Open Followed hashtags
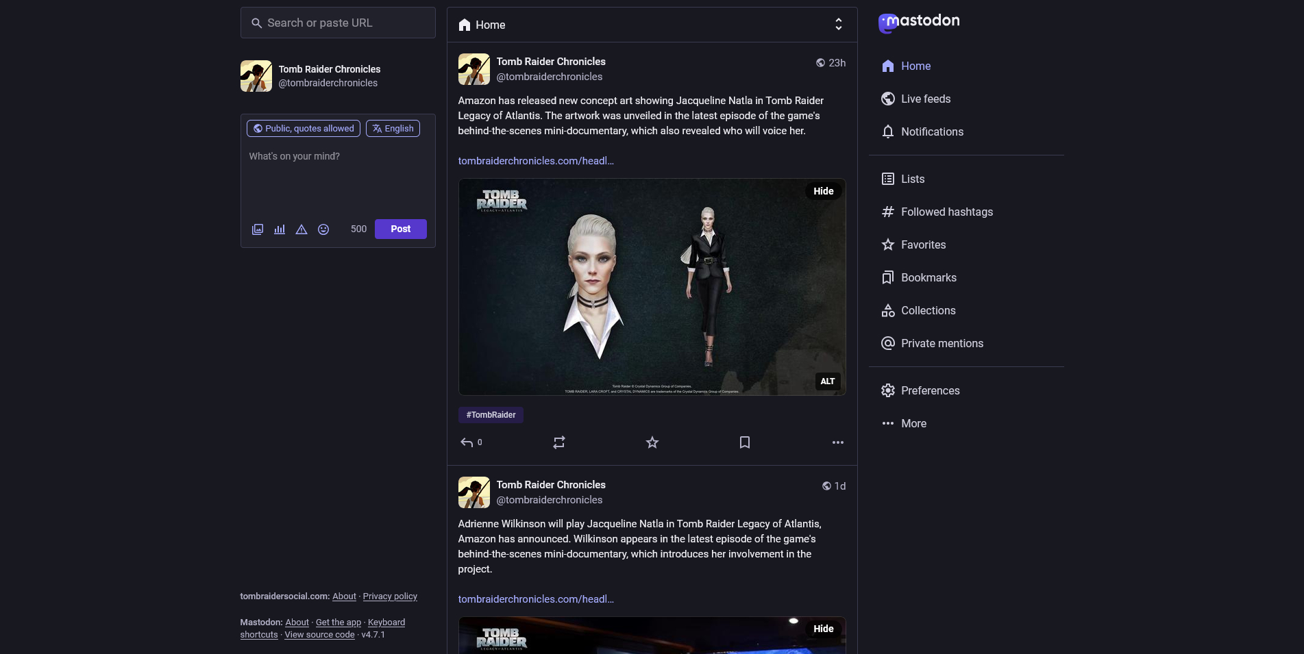The height and width of the screenshot is (654, 1304). pyautogui.click(x=937, y=212)
